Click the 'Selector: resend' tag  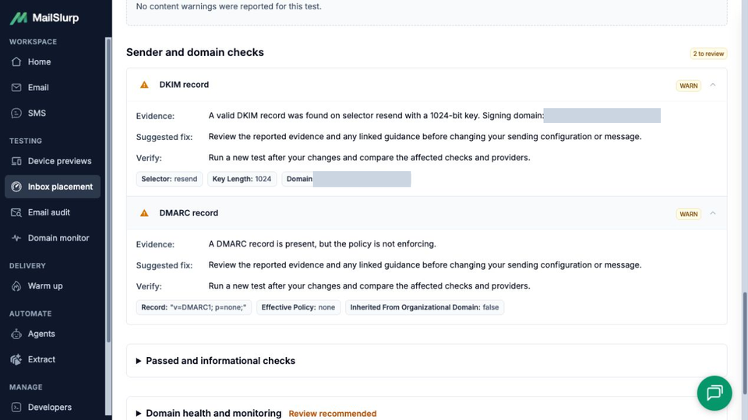click(169, 179)
